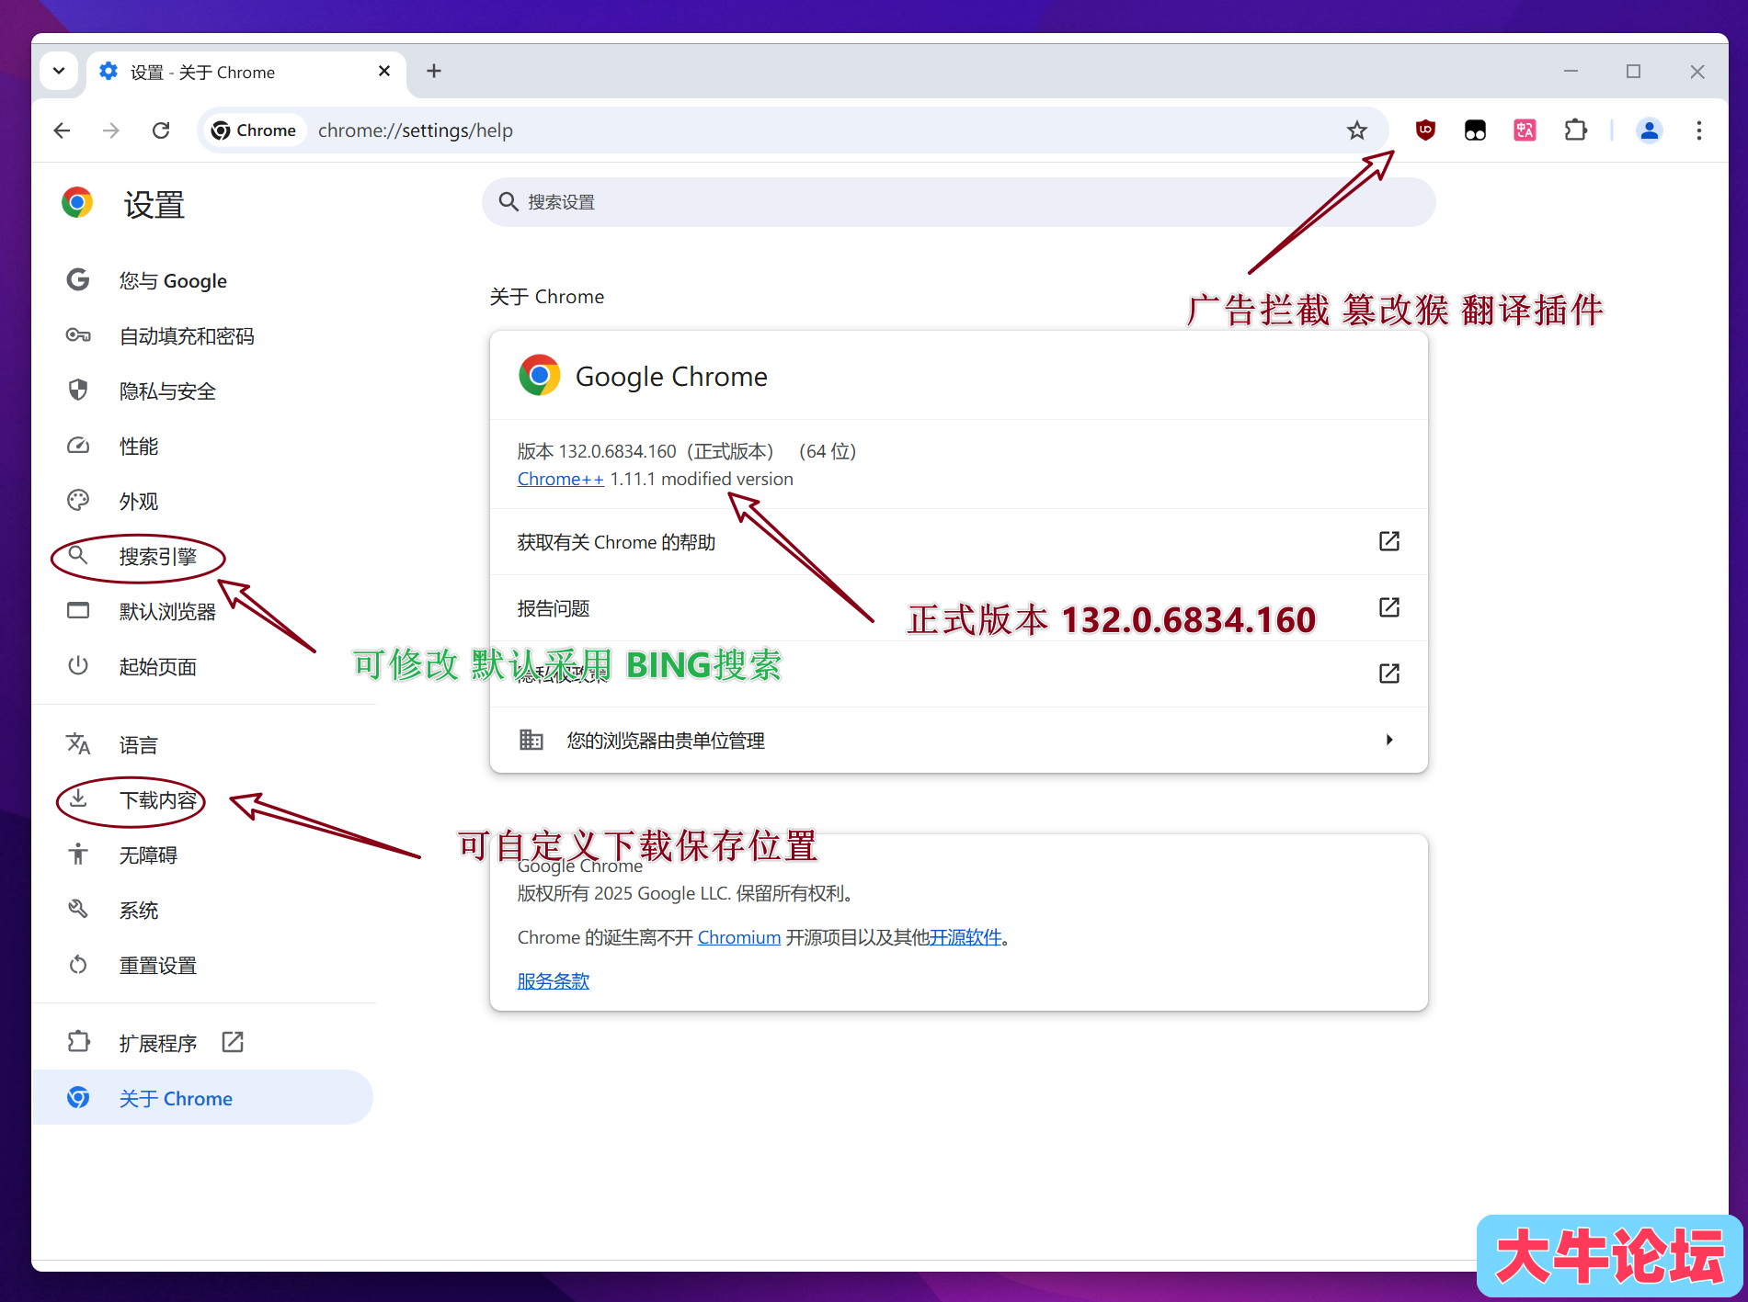The height and width of the screenshot is (1302, 1748).
Task: Open System settings section
Action: coord(202,911)
